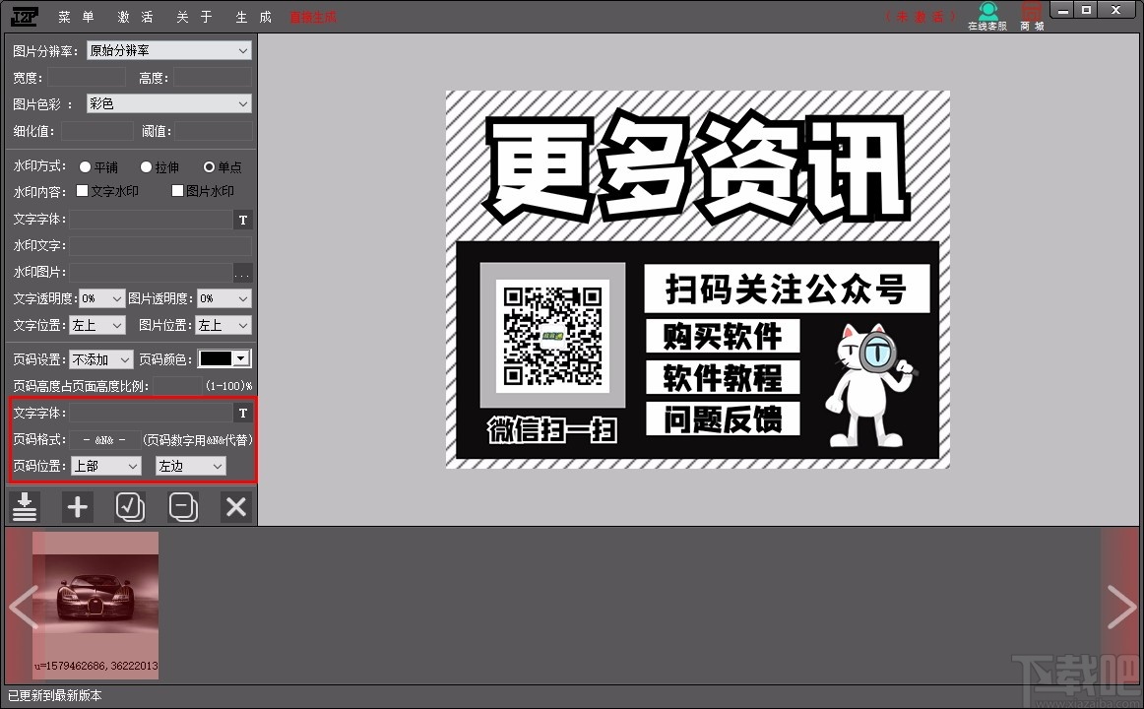Open the 图片色彩 color mode dropdown
The image size is (1144, 709).
point(167,103)
